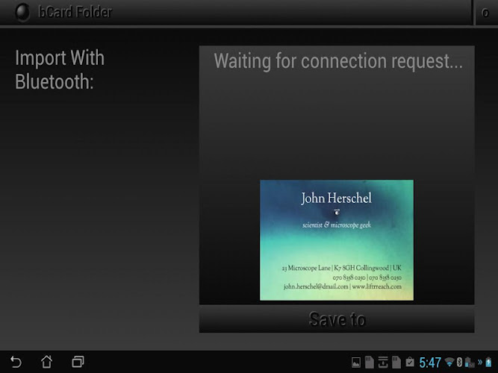Go to Android home screen icon
Image resolution: width=498 pixels, height=373 pixels.
click(x=46, y=362)
